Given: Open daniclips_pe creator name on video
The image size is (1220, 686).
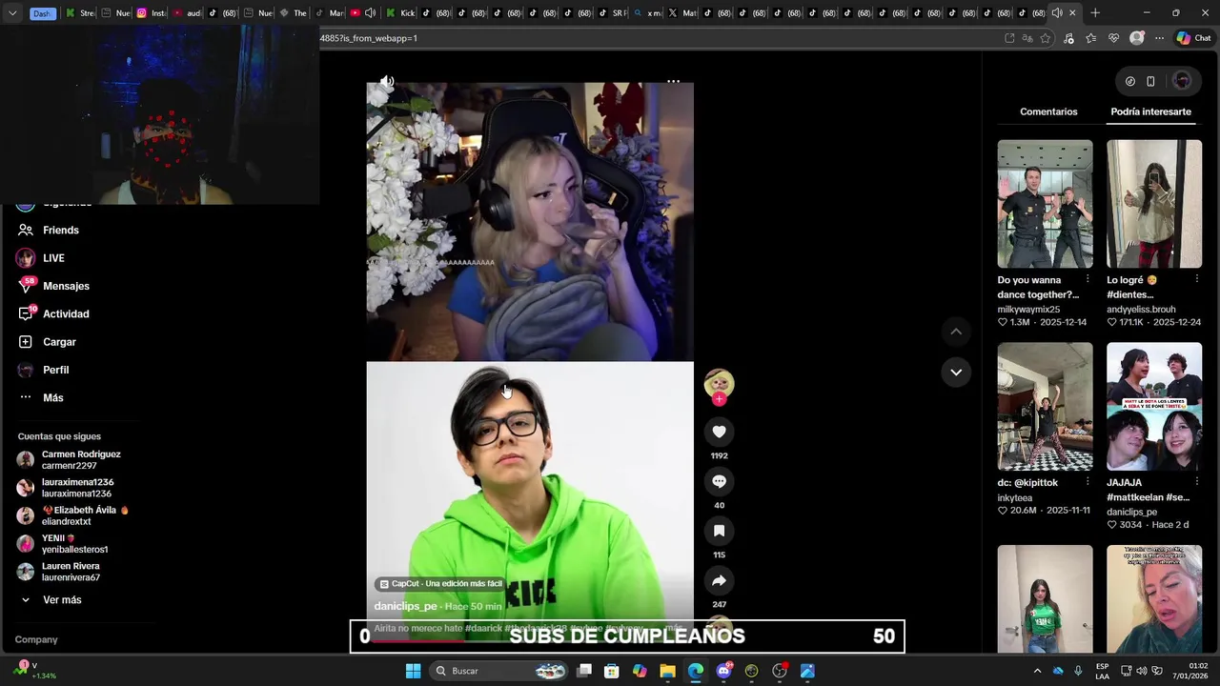Looking at the screenshot, I should 405,606.
